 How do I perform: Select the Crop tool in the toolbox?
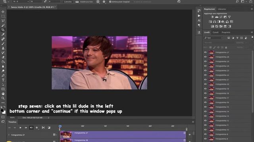(3, 30)
